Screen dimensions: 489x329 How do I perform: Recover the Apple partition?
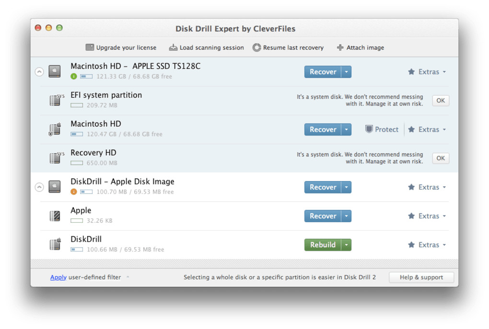click(323, 216)
